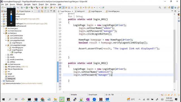The image size is (181, 102).
Task: Click the Debug code lens link
Action: 79,16
